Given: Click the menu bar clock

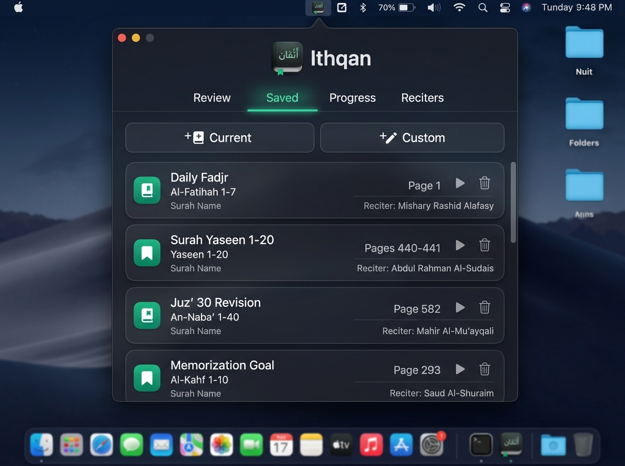Looking at the screenshot, I should 577,7.
